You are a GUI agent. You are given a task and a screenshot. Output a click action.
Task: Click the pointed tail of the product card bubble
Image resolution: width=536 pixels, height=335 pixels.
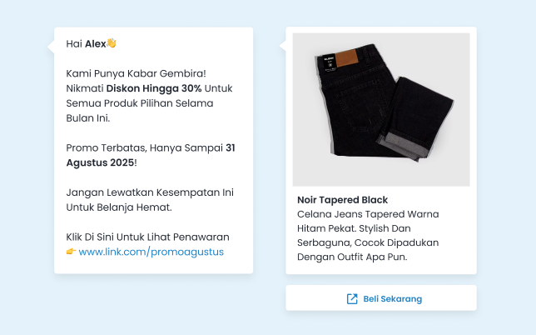[281, 42]
